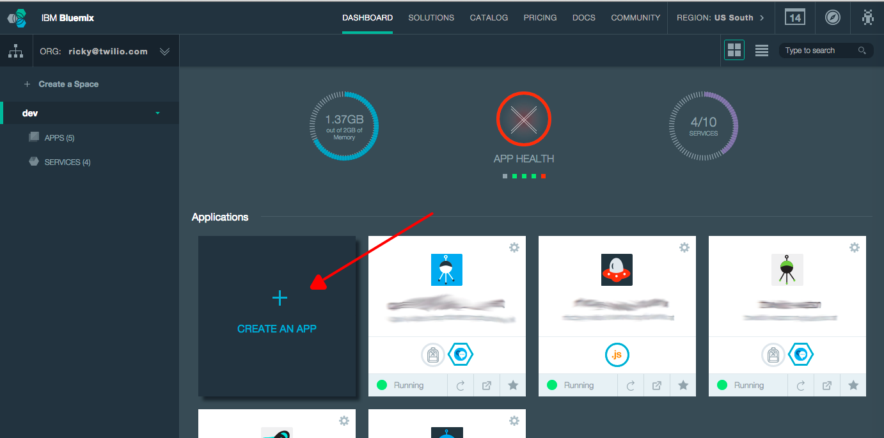This screenshot has height=438, width=884.
Task: Open the SOLUTIONS menu item
Action: tap(431, 18)
